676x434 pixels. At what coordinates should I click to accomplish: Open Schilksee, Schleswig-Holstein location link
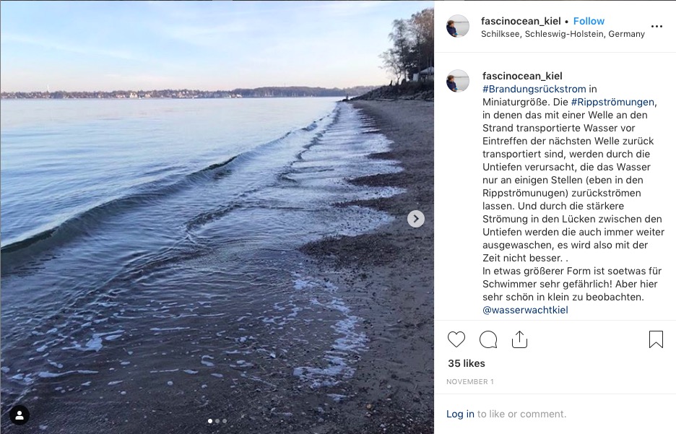pos(563,34)
